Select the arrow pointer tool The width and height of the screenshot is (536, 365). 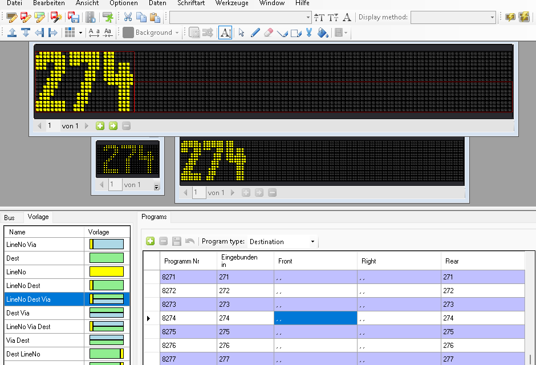[241, 33]
